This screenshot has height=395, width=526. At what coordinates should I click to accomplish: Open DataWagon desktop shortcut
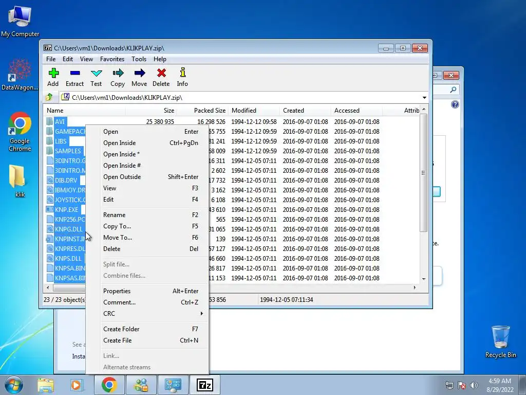pyautogui.click(x=20, y=75)
